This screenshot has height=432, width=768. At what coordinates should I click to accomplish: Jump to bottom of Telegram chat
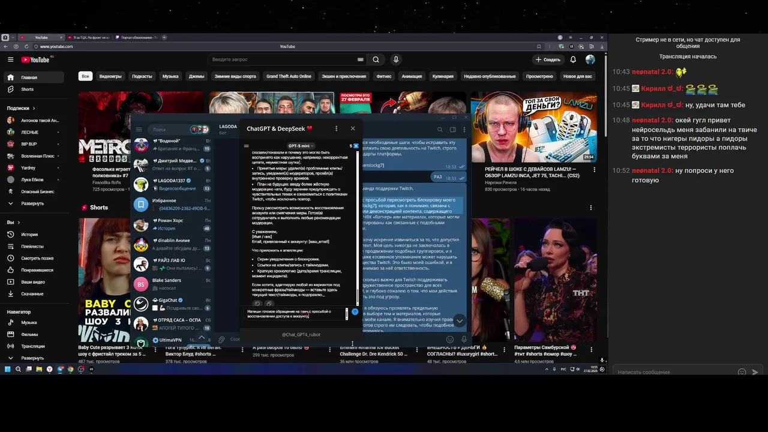[x=460, y=321]
